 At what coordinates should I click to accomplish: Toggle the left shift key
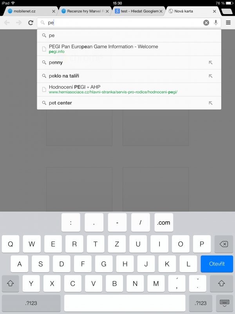(11, 283)
